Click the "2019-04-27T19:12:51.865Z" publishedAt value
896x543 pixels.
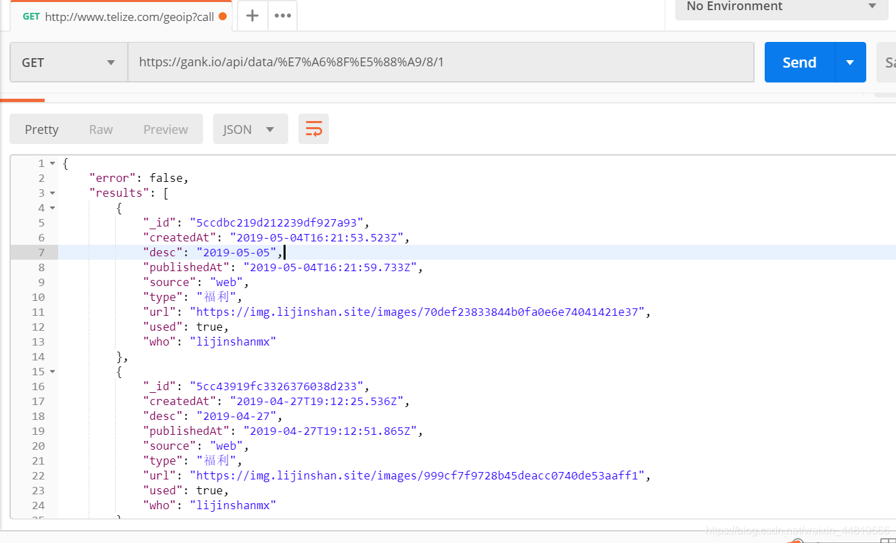(332, 431)
